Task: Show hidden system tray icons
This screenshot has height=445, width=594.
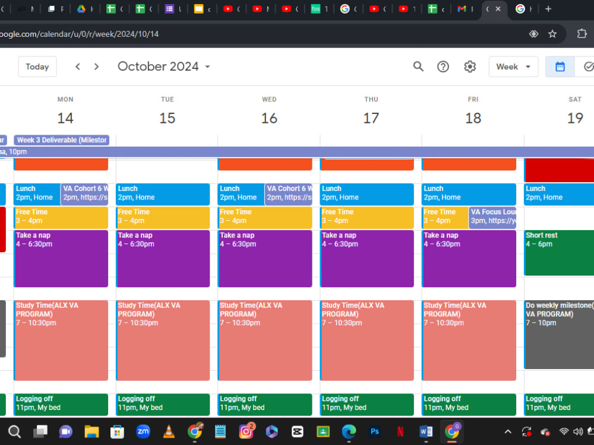Action: pyautogui.click(x=508, y=431)
